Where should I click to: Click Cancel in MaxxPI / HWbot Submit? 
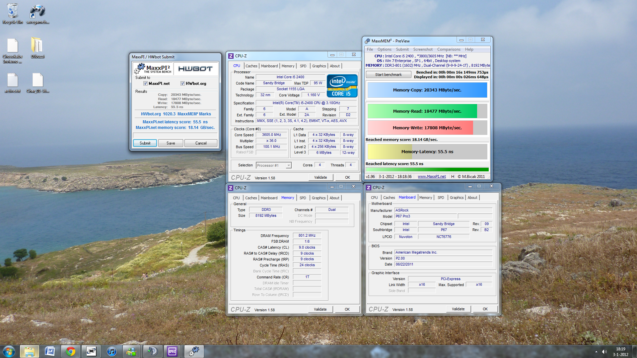(201, 143)
